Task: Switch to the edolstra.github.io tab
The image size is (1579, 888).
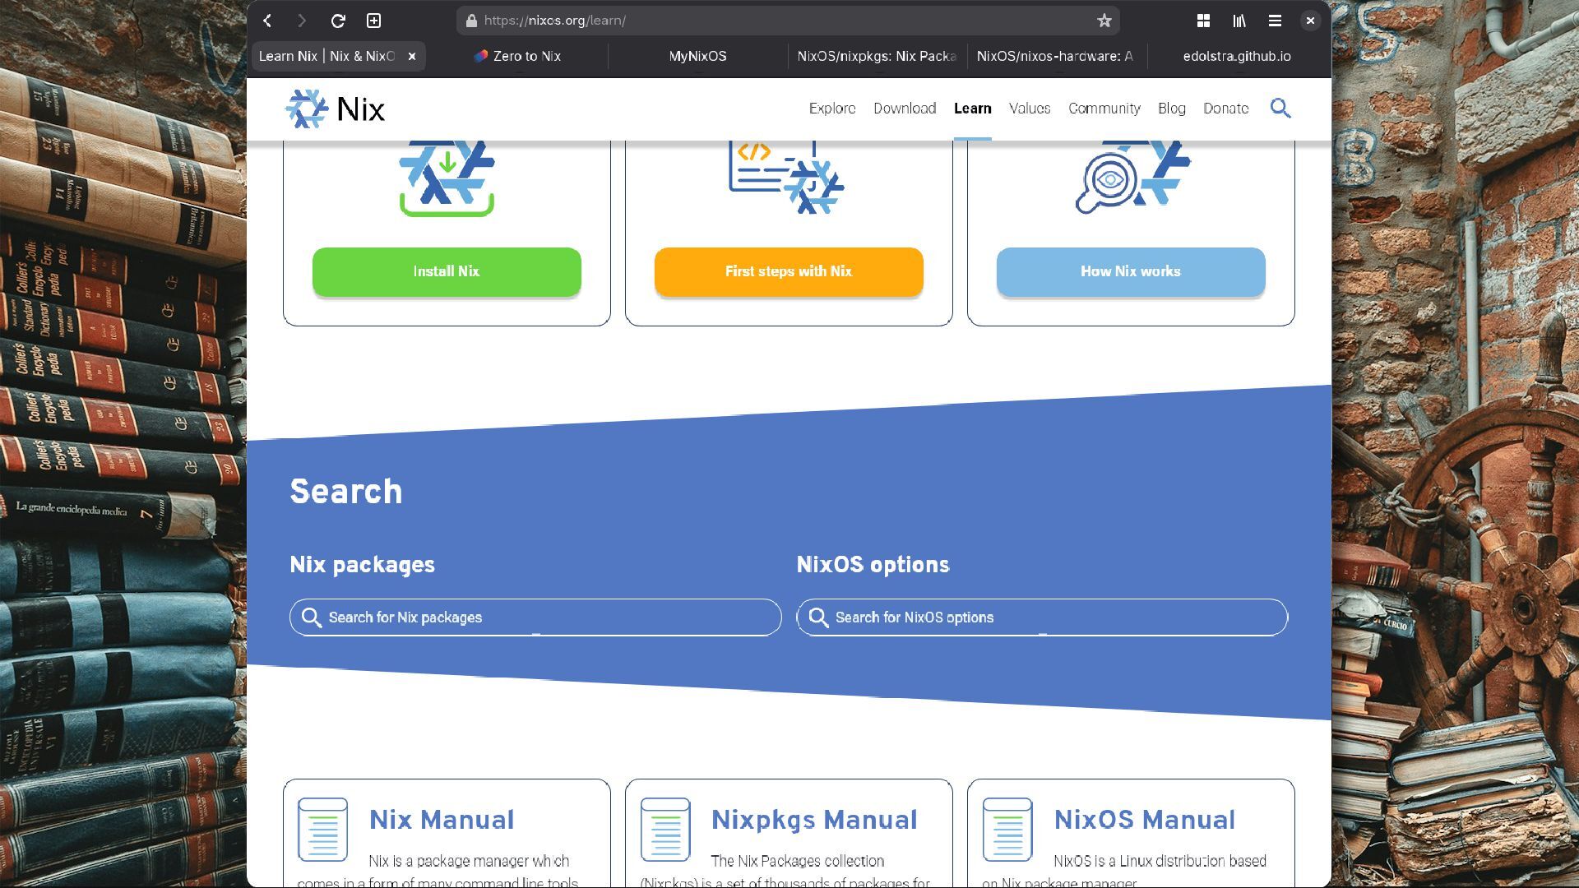Action: (1237, 56)
